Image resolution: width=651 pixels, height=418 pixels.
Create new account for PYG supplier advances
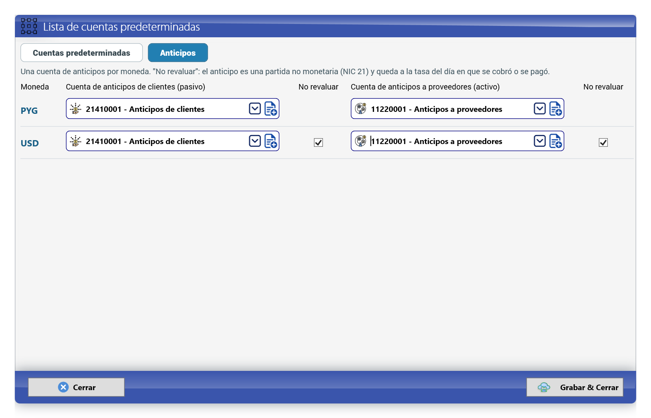pyautogui.click(x=556, y=109)
